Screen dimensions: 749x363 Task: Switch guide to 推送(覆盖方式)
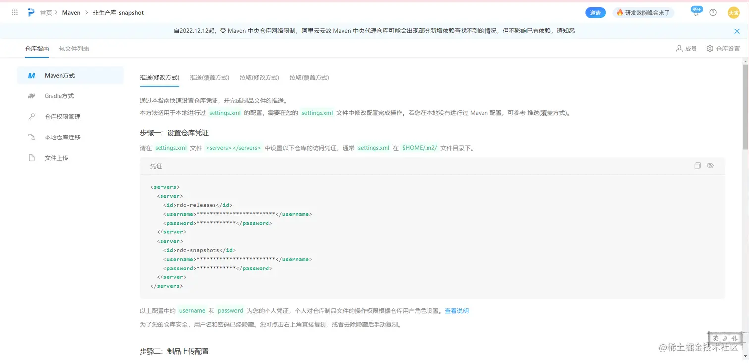click(x=209, y=77)
